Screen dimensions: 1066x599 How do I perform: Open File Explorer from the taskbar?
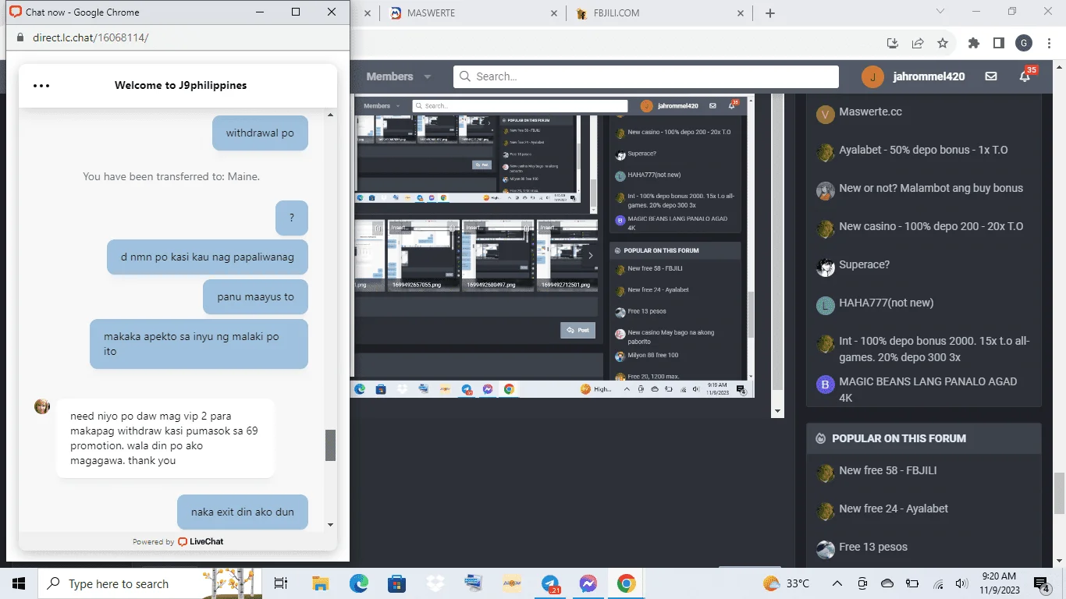pyautogui.click(x=320, y=583)
